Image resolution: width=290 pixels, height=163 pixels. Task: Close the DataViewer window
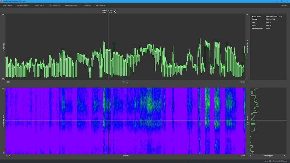[x=287, y=1]
